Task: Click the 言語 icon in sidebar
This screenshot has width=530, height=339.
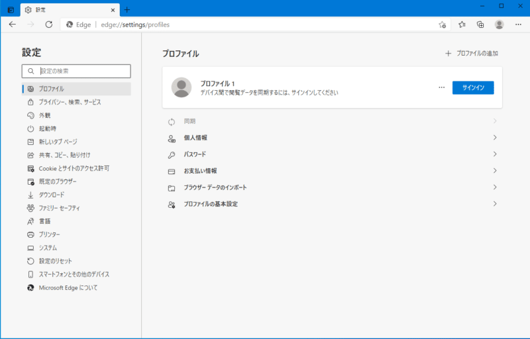Action: pos(30,221)
